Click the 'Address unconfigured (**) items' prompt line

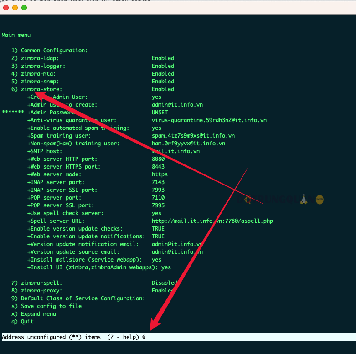pos(179,337)
